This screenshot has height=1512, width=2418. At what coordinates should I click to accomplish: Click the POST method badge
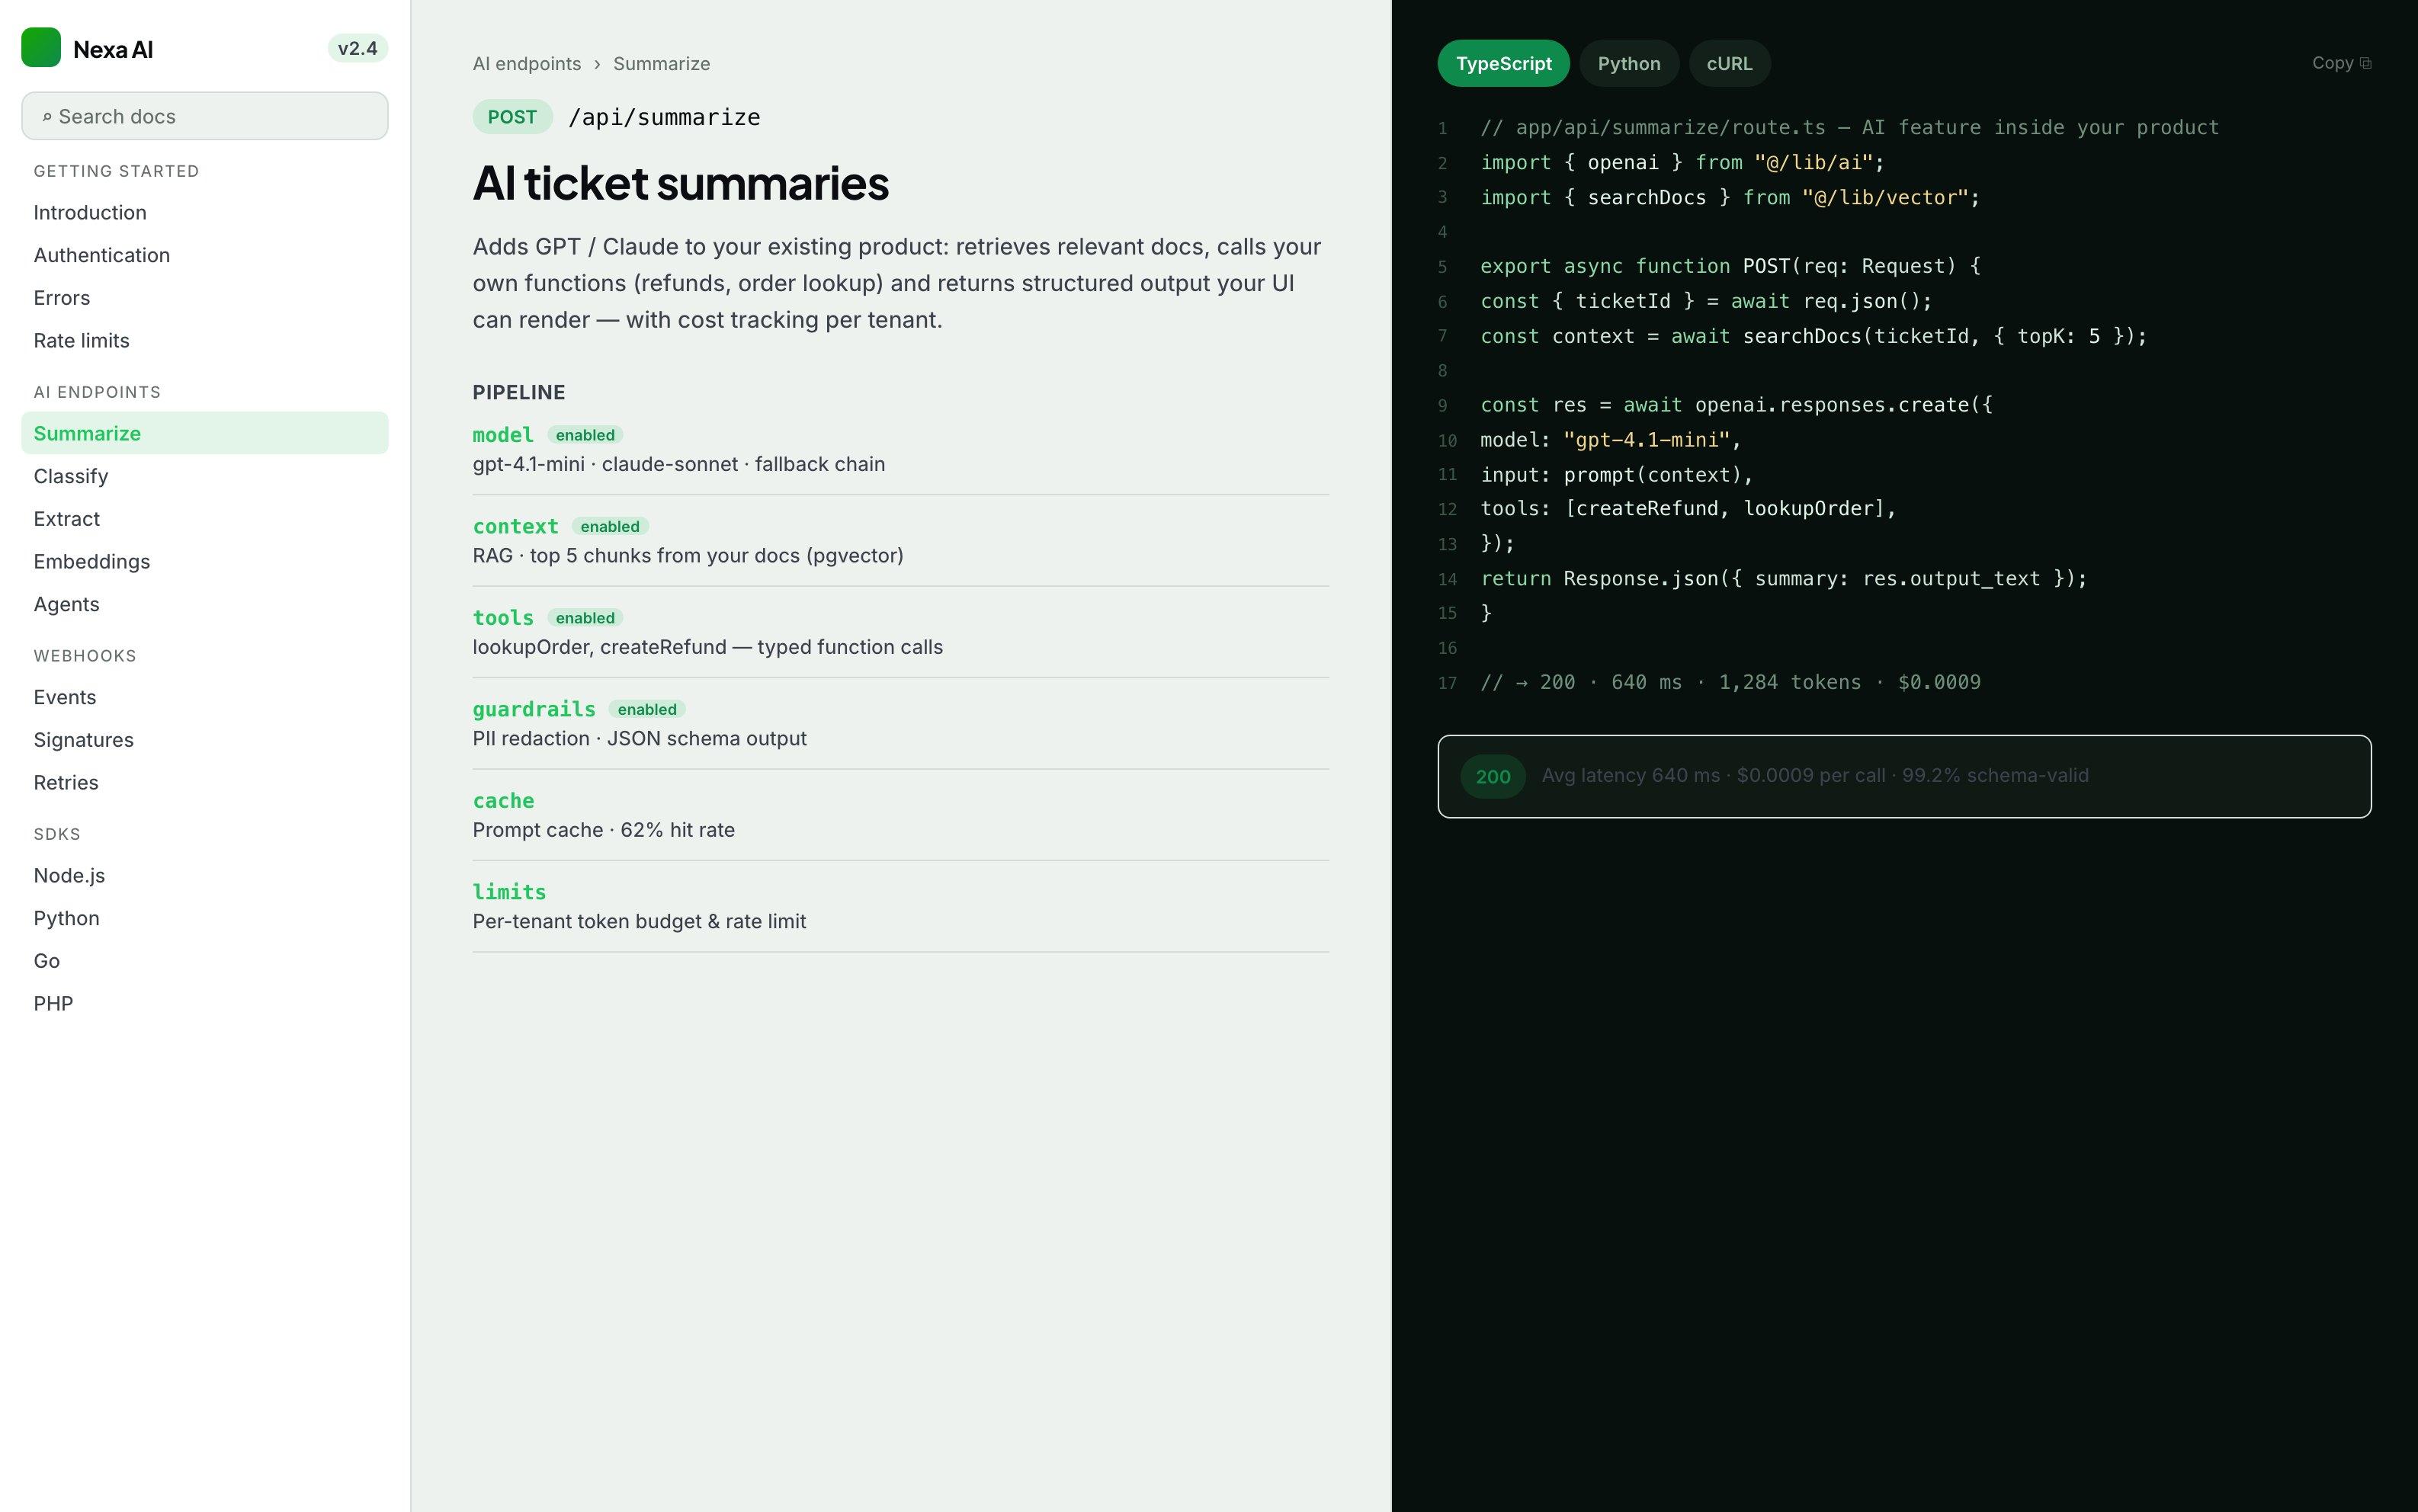click(512, 117)
